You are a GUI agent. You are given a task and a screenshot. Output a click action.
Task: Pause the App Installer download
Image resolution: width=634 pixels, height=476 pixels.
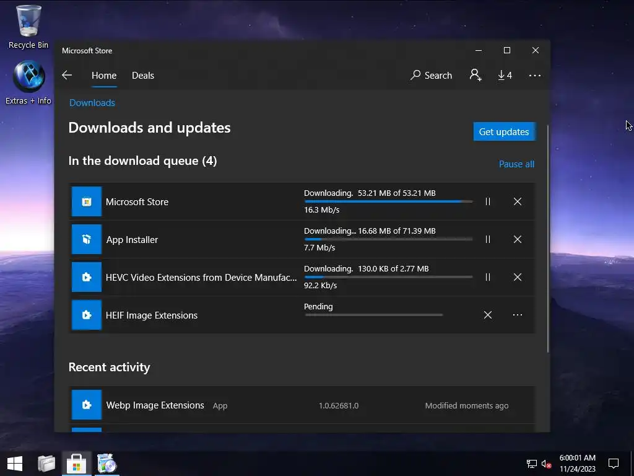(488, 239)
